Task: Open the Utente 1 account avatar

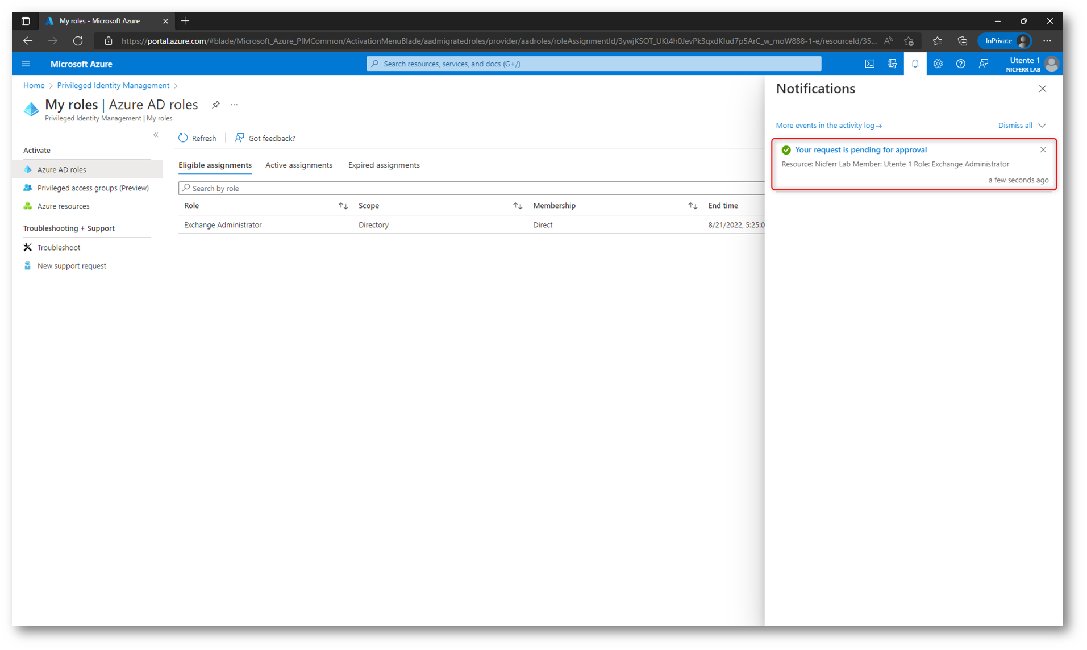Action: [1051, 64]
